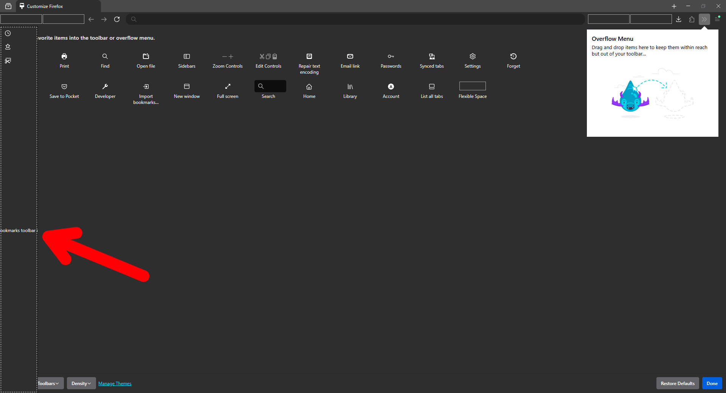The height and width of the screenshot is (393, 726).
Task: Click the bookmarks toolbar placeholder text
Action: (18, 231)
